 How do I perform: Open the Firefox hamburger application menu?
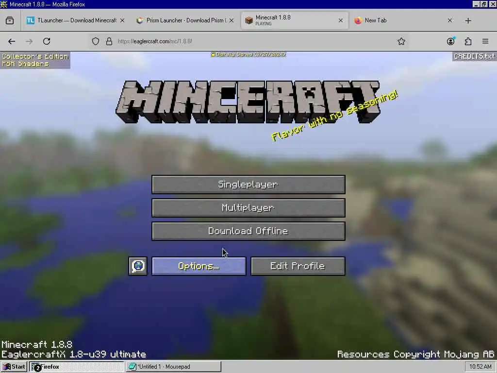485,41
